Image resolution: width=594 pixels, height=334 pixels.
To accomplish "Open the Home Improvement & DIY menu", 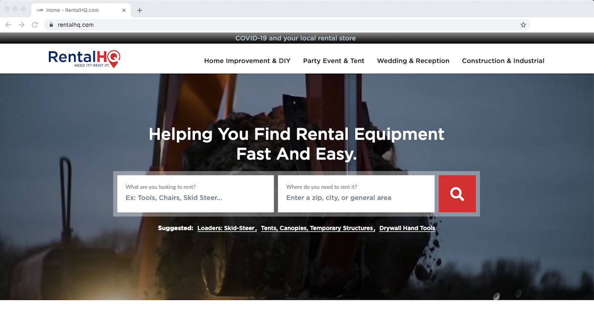I will pos(247,61).
